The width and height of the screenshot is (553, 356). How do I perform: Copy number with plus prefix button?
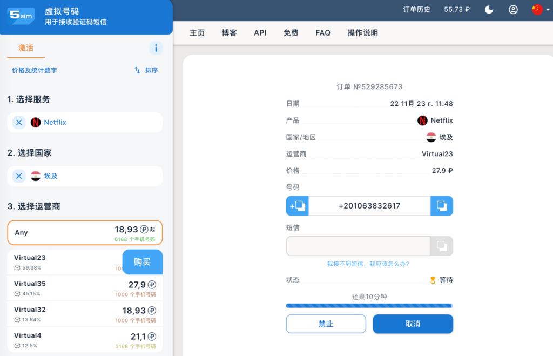pos(298,206)
